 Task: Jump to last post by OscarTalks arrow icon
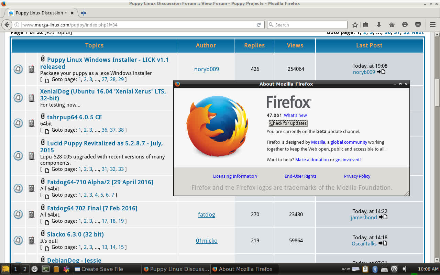coord(383,243)
